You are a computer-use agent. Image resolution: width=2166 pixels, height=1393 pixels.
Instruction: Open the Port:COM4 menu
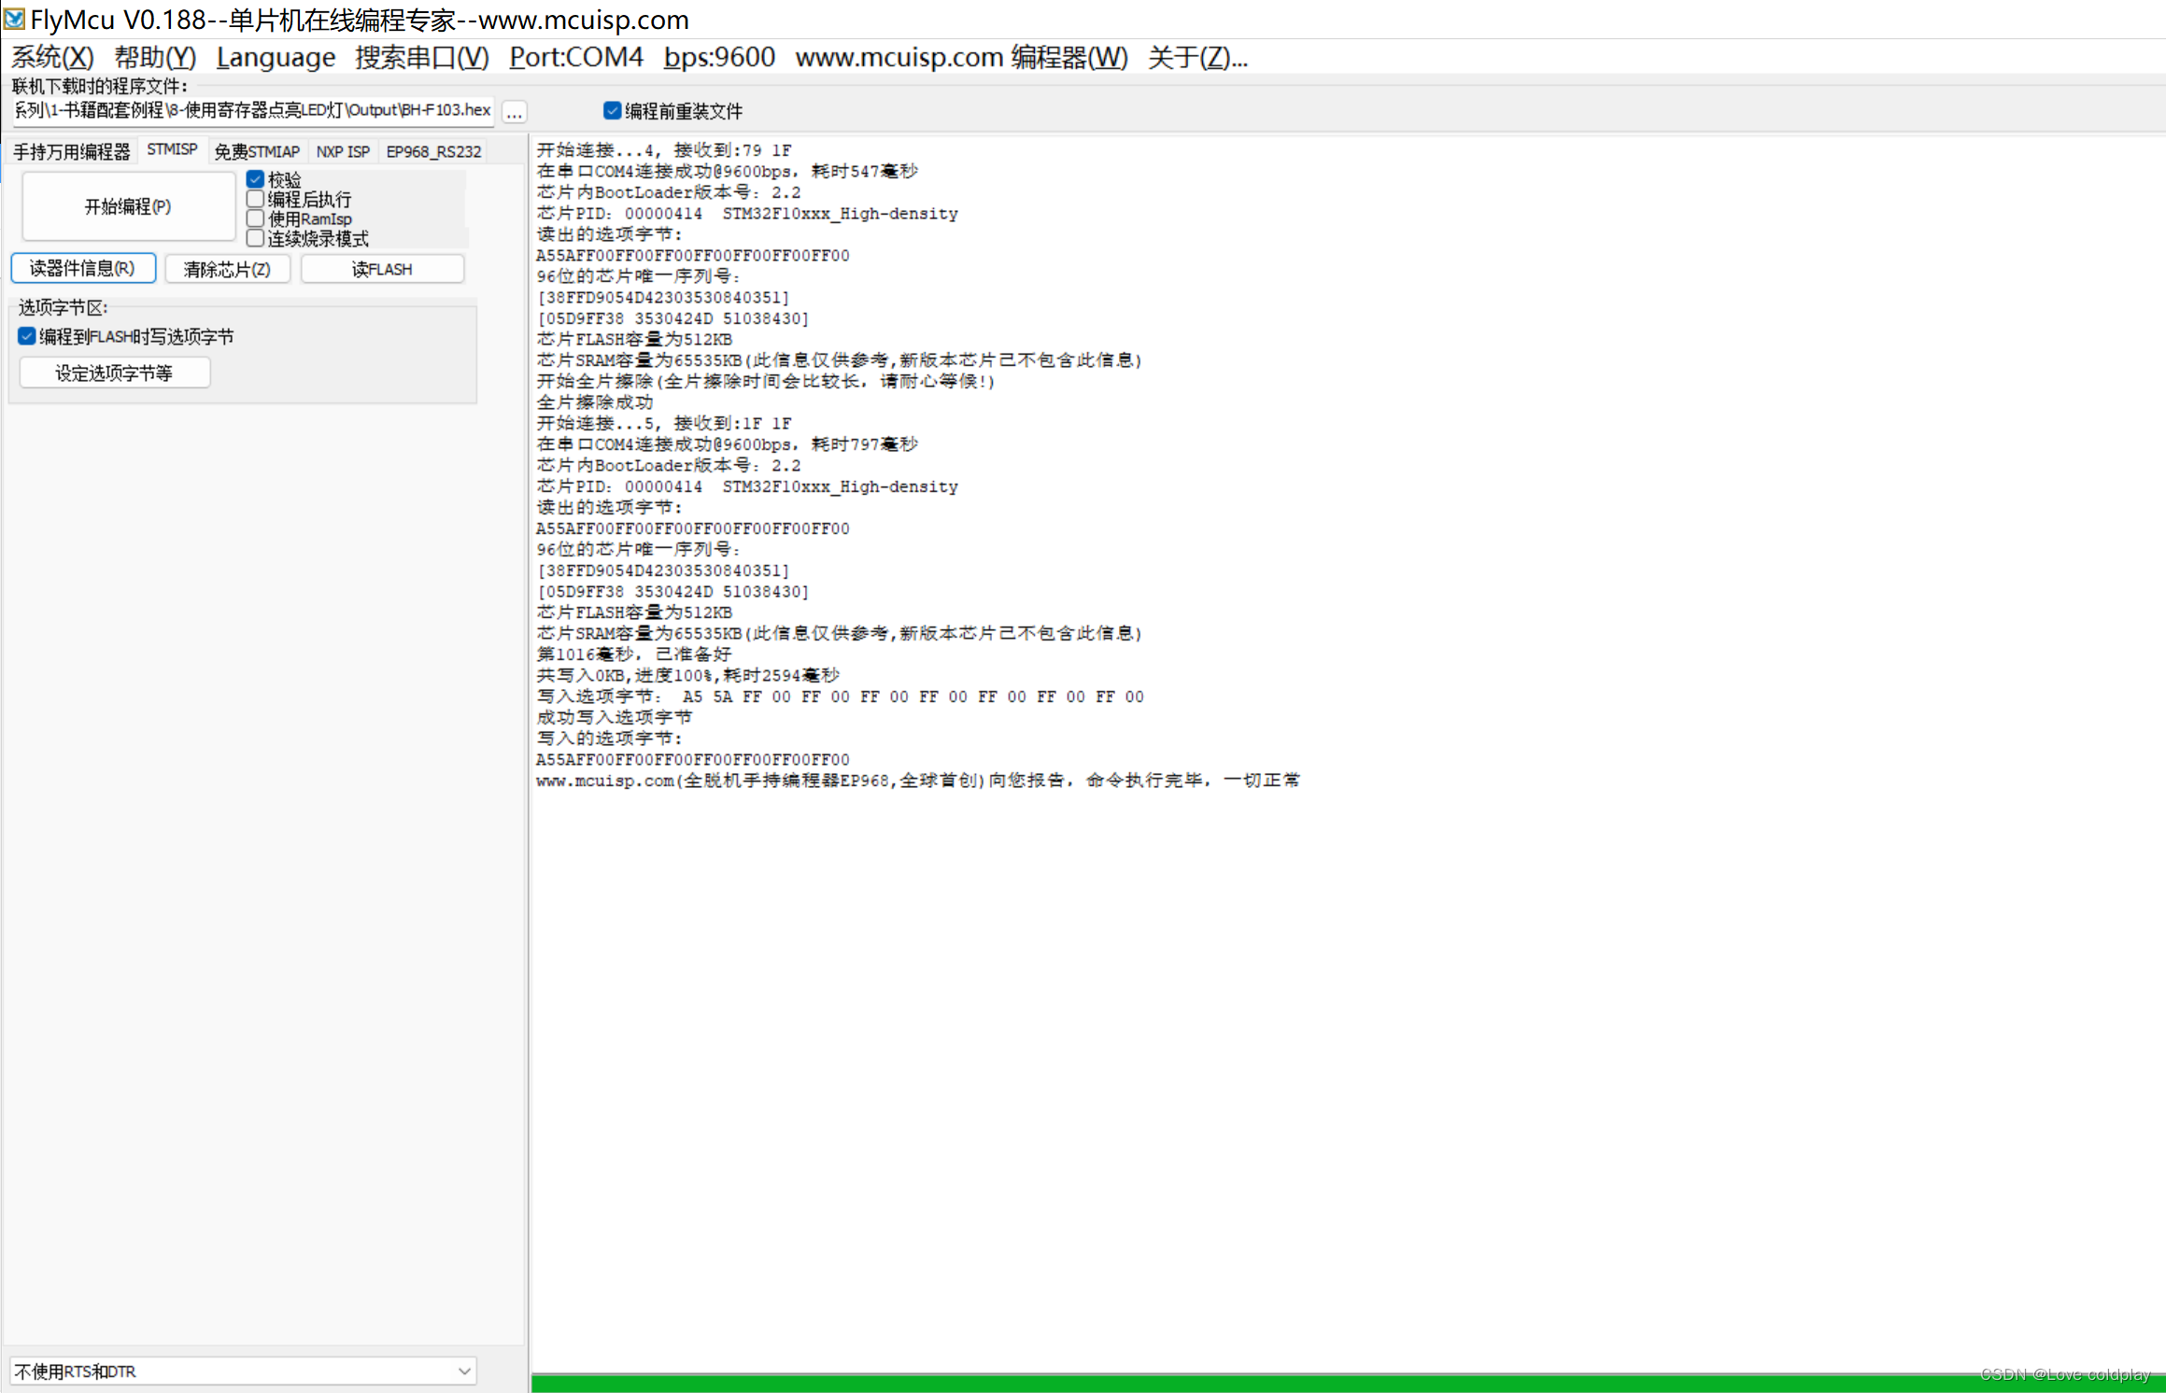coord(576,58)
